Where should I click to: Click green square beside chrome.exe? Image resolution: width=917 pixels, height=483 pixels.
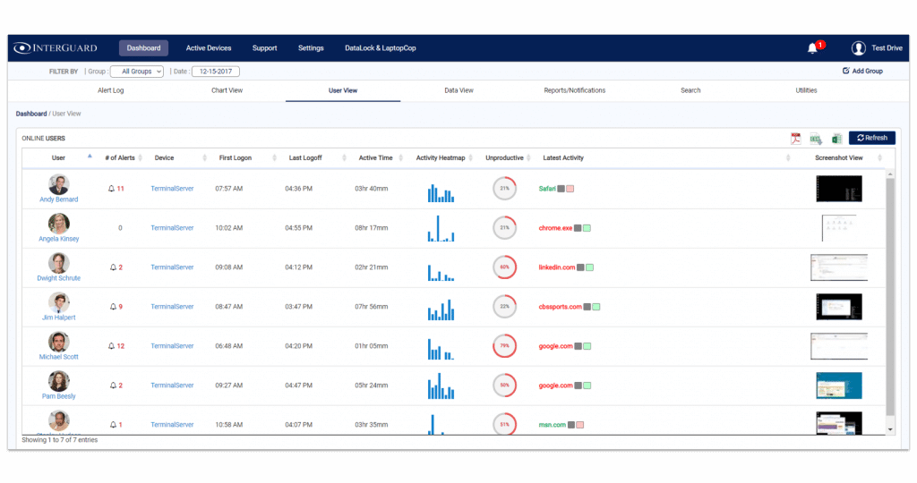pyautogui.click(x=587, y=228)
